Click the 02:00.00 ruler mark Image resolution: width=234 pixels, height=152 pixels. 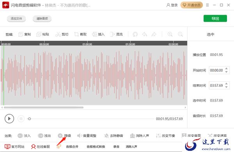(173, 44)
